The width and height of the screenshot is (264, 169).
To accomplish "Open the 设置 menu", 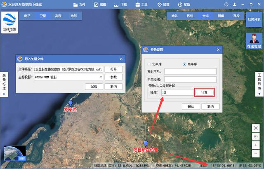I will click(163, 5).
